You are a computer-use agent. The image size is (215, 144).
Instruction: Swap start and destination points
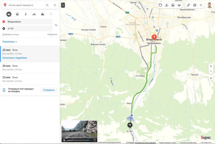(56, 25)
